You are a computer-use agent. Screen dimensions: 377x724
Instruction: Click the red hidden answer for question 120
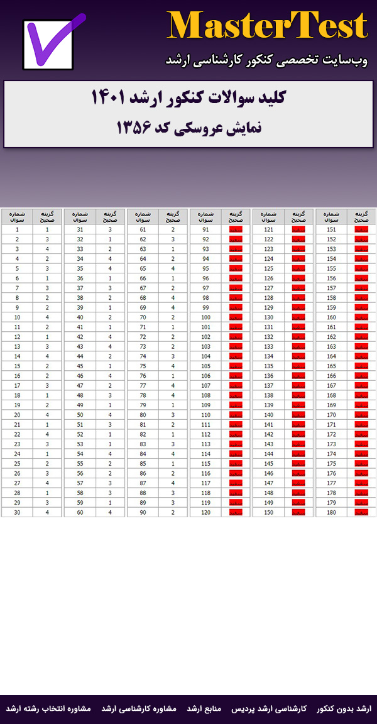coord(236,512)
